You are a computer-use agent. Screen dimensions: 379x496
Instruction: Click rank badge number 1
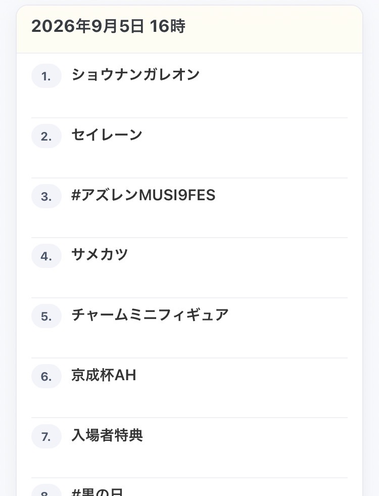tap(46, 76)
